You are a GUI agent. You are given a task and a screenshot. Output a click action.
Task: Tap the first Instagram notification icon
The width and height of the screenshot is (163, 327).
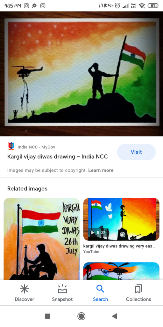click(x=26, y=6)
